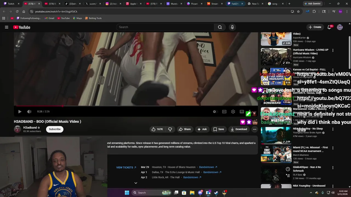Open Hurricane Wisdom LIVING UP video thumbnail
Viewport: 351px width, 197px height.
point(276,57)
